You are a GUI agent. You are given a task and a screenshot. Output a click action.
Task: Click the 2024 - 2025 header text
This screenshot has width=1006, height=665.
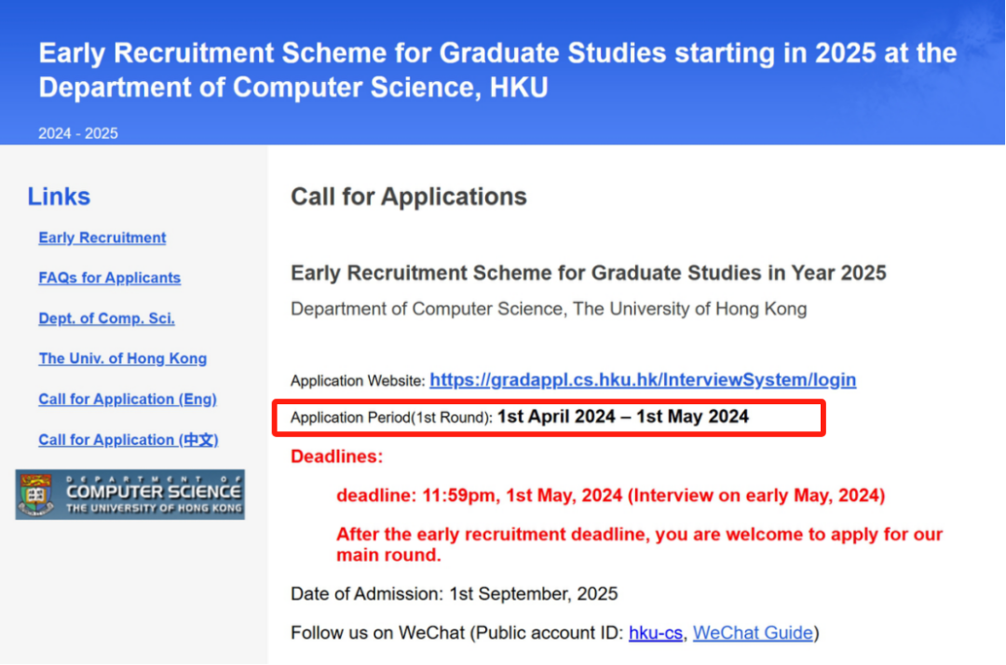coord(78,133)
